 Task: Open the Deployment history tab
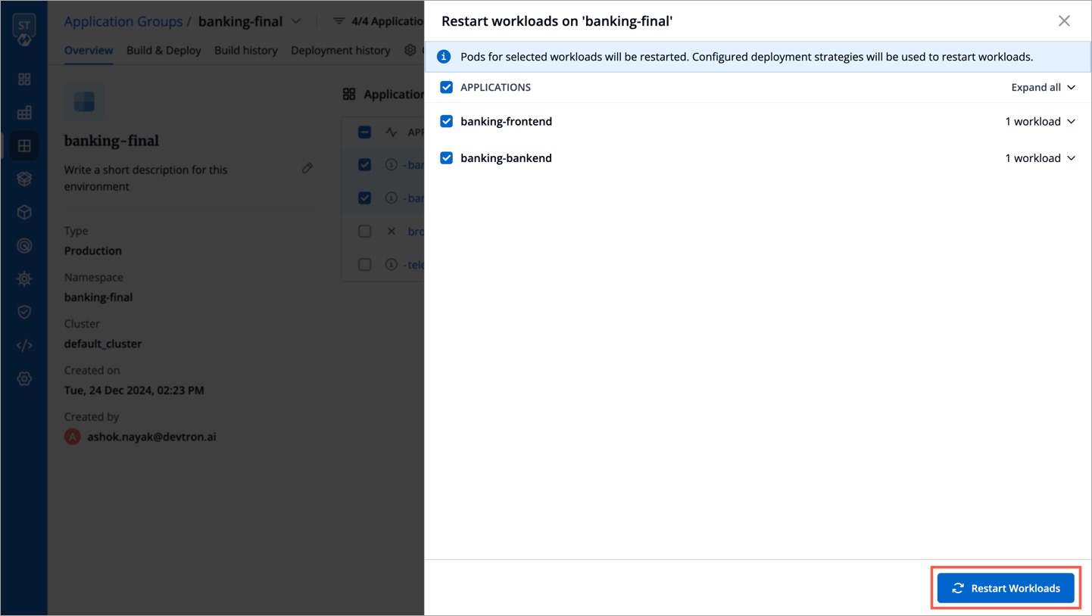pos(340,50)
